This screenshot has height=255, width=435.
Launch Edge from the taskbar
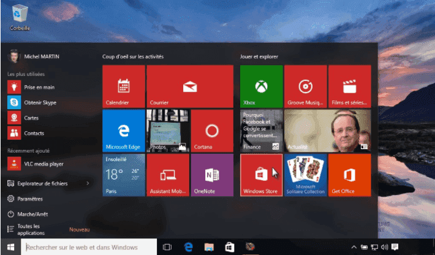(188, 247)
